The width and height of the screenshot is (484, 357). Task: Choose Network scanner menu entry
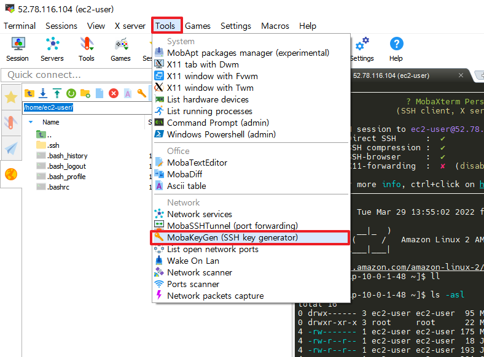pyautogui.click(x=251, y=272)
